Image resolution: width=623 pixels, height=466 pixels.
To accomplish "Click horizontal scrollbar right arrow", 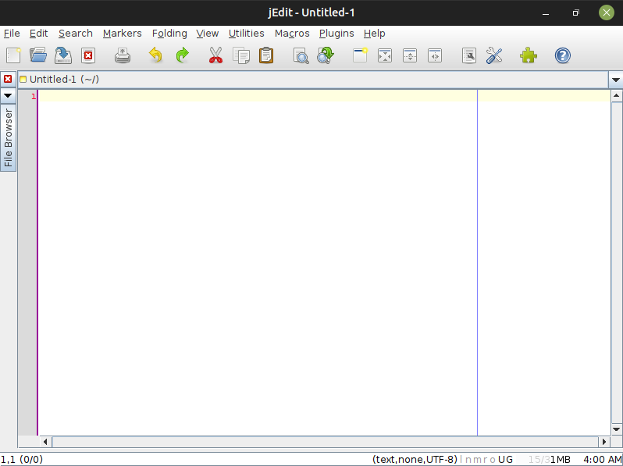I will click(x=604, y=442).
